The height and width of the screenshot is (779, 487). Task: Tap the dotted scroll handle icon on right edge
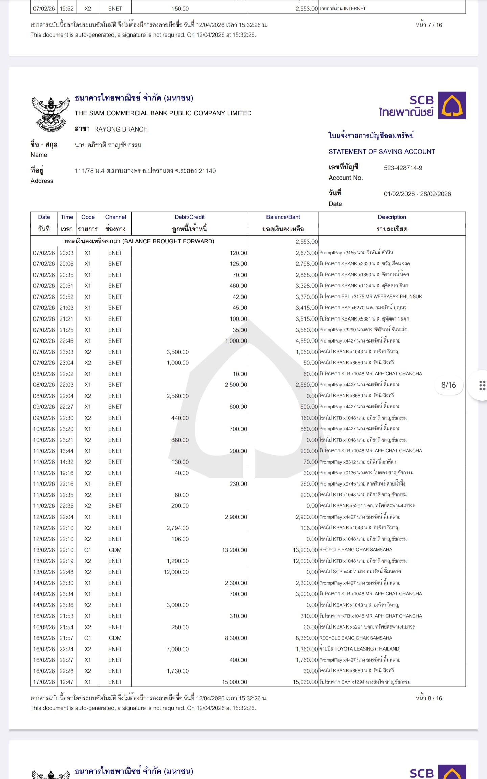point(482,385)
